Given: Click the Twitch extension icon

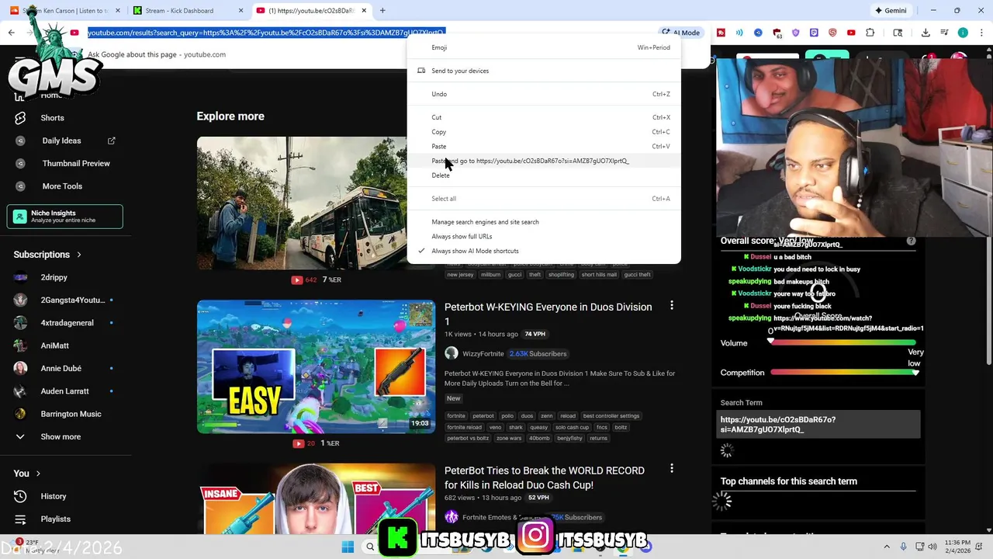Looking at the screenshot, I should click(814, 33).
